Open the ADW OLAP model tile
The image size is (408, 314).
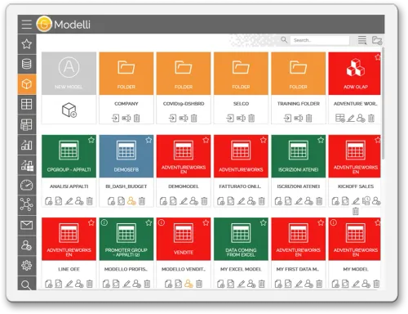[354, 74]
